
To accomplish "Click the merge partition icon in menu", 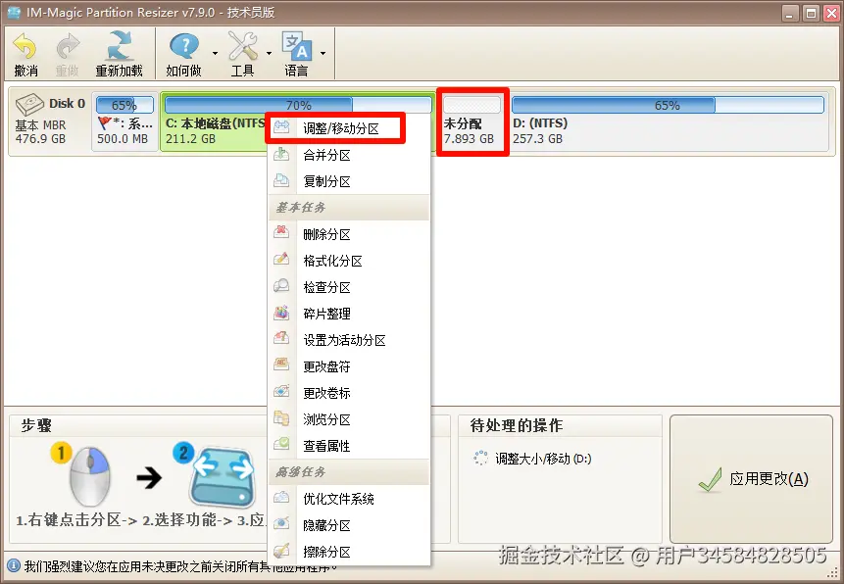I will click(x=281, y=154).
